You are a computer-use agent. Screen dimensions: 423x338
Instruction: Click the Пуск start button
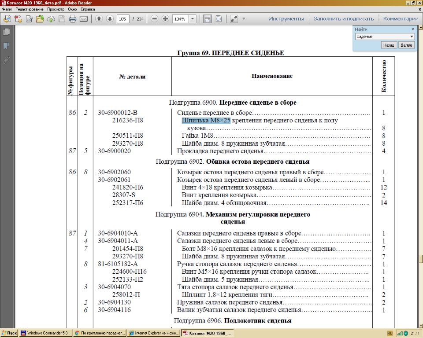(9, 333)
